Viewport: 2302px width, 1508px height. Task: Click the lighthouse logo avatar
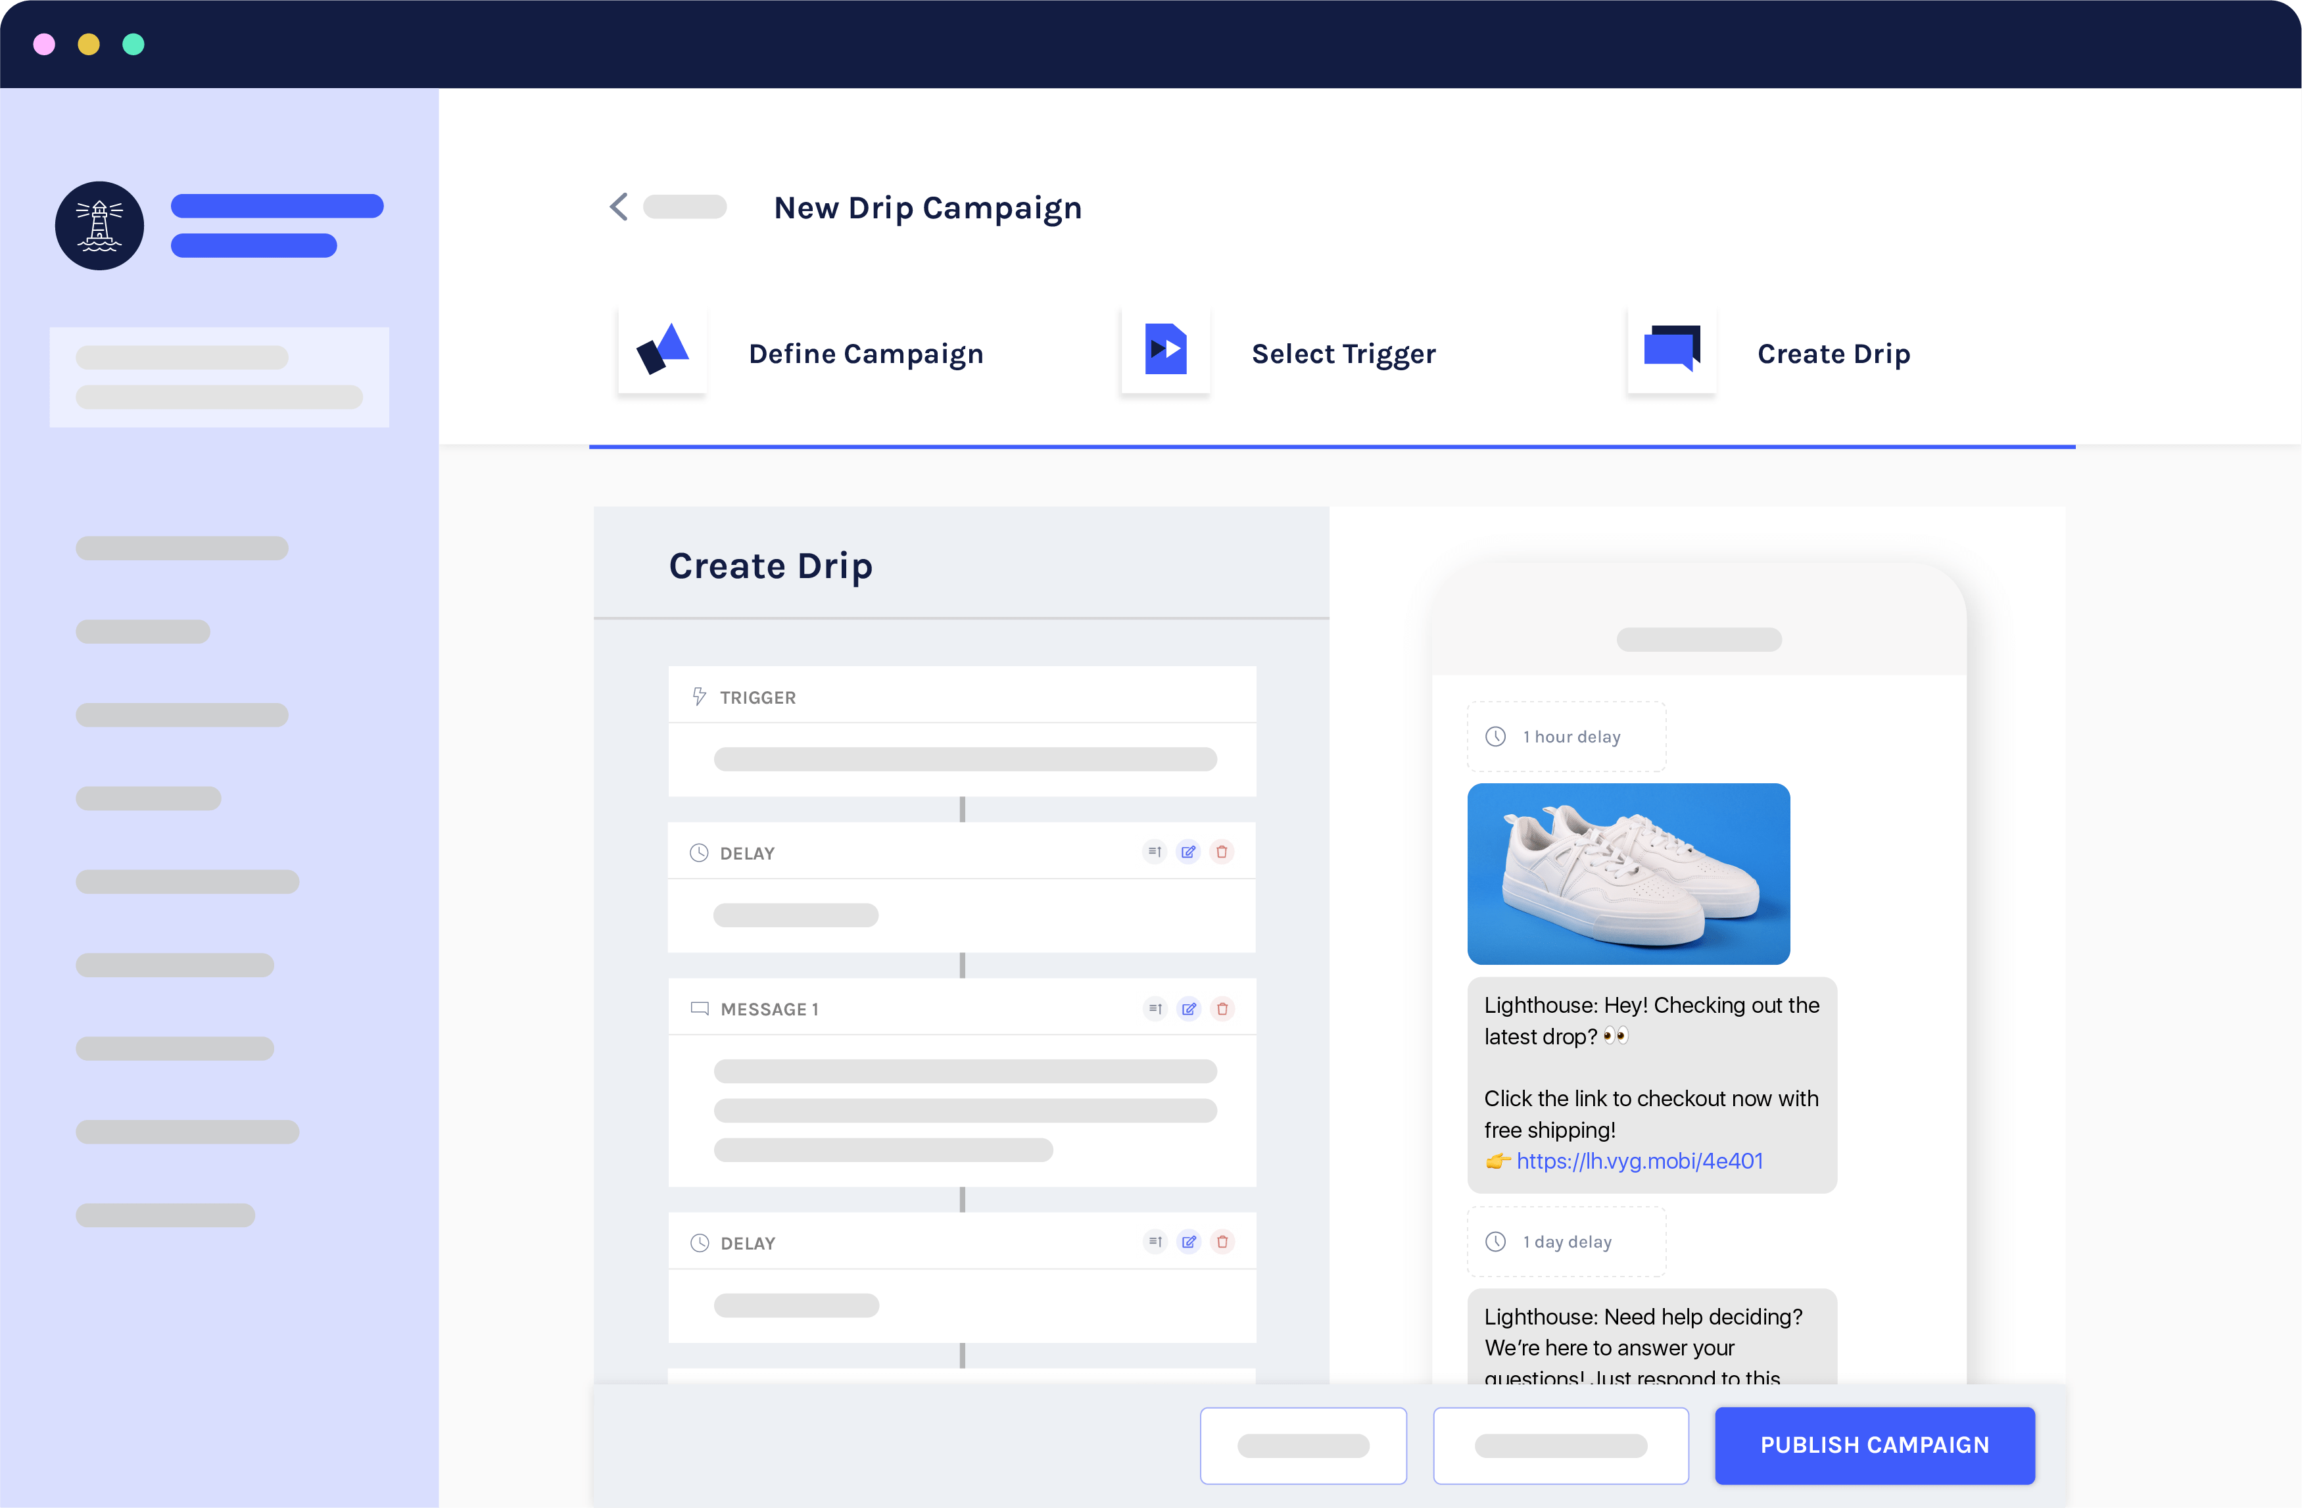[100, 226]
